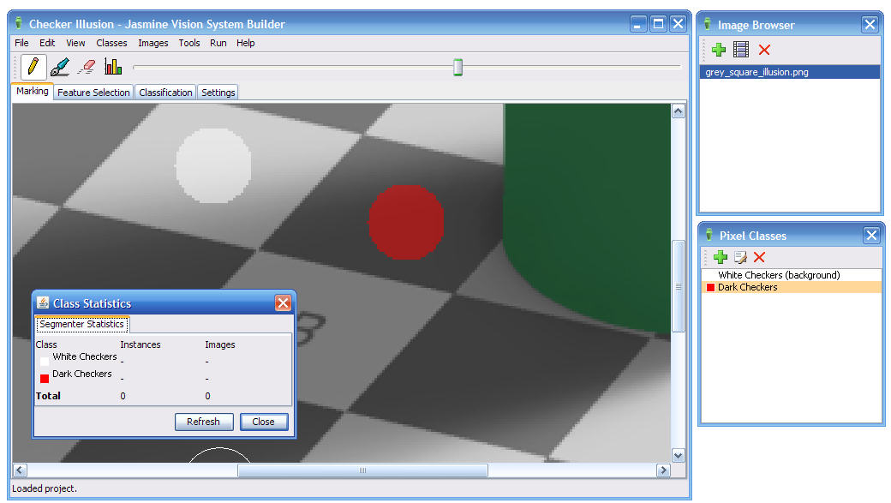Switch to the Classification tab

[x=165, y=93]
